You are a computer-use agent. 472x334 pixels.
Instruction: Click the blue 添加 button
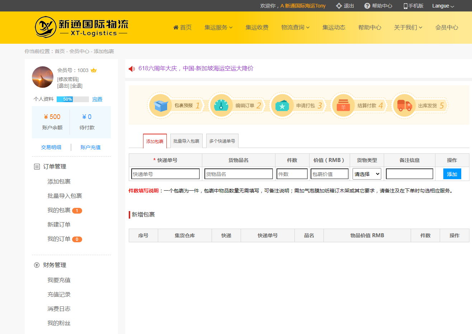pos(452,174)
